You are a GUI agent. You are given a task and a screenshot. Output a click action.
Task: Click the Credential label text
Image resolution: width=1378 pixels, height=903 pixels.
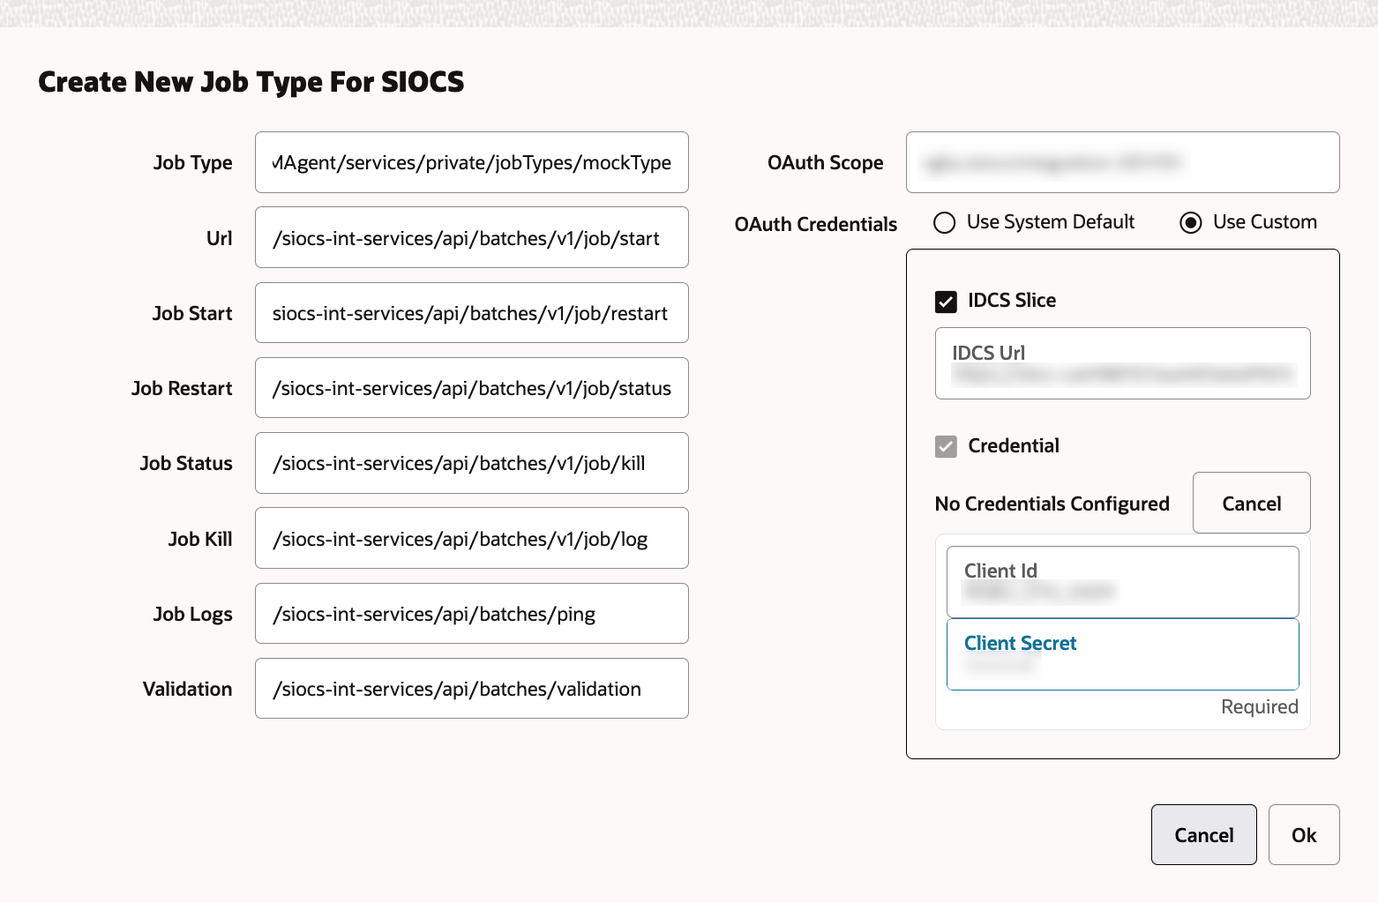pyautogui.click(x=1014, y=445)
